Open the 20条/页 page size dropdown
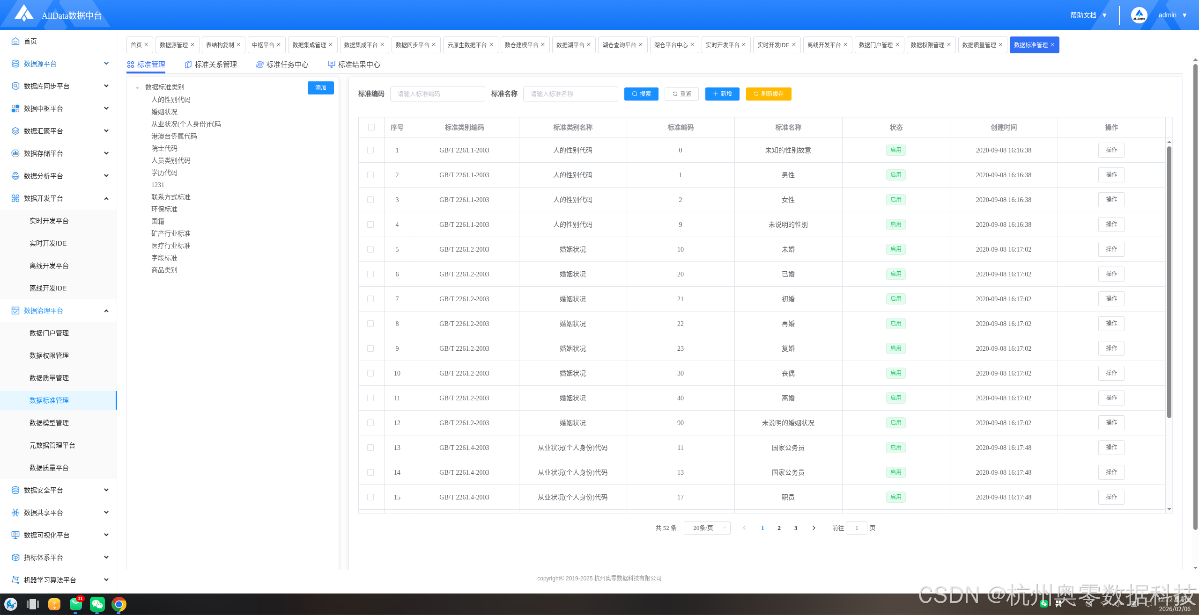This screenshot has height=615, width=1199. [x=707, y=528]
